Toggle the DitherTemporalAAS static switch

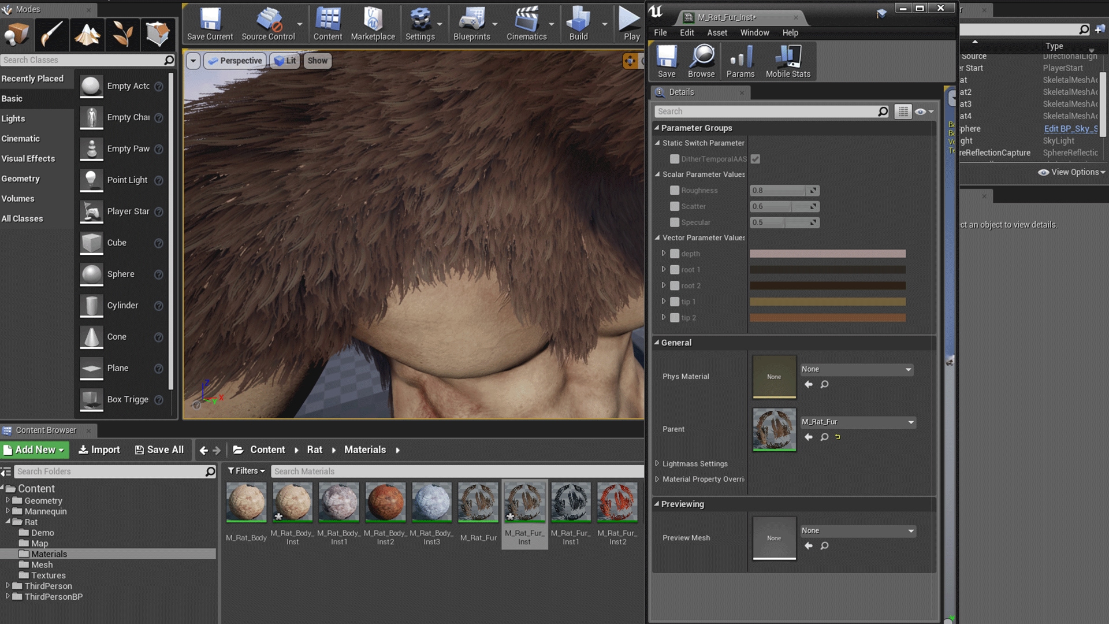tap(674, 159)
